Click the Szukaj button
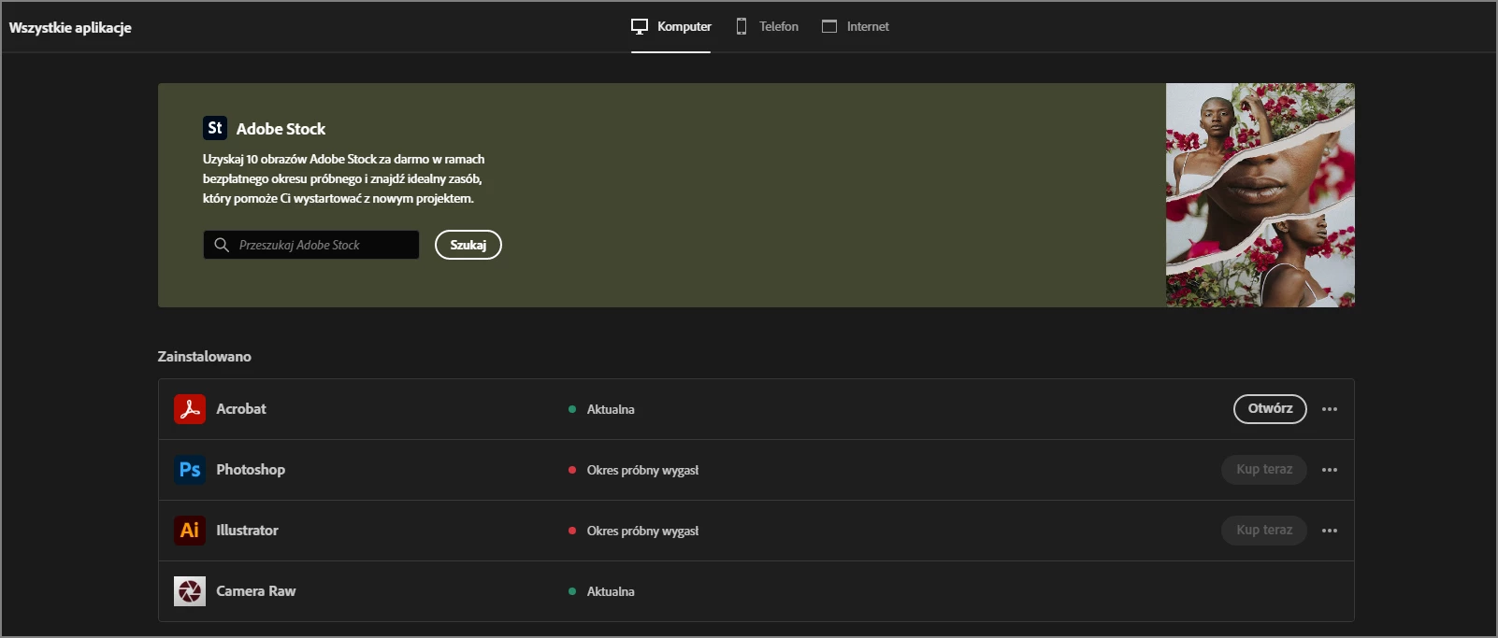This screenshot has height=638, width=1498. click(x=468, y=245)
